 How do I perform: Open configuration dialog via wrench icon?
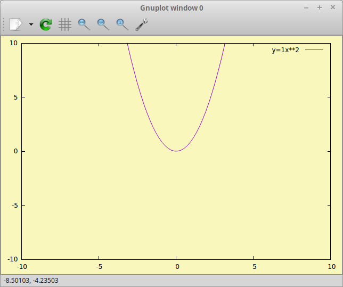141,24
